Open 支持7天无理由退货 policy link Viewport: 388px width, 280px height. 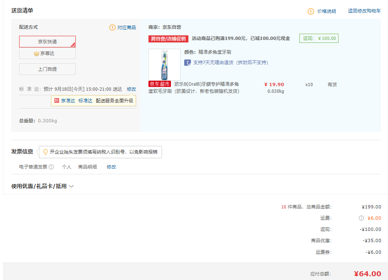[231, 63]
